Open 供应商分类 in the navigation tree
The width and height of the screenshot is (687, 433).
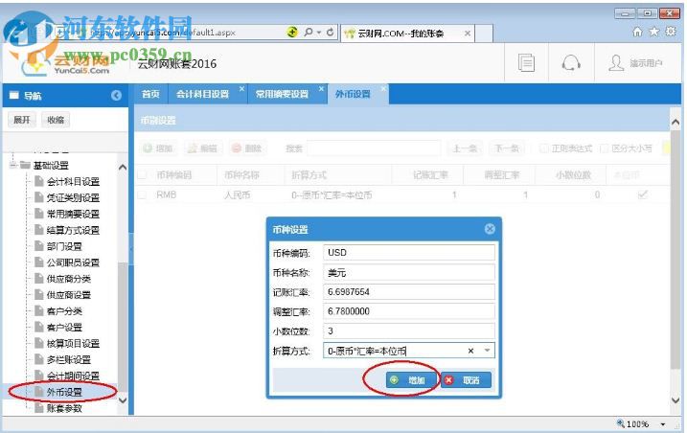click(68, 279)
